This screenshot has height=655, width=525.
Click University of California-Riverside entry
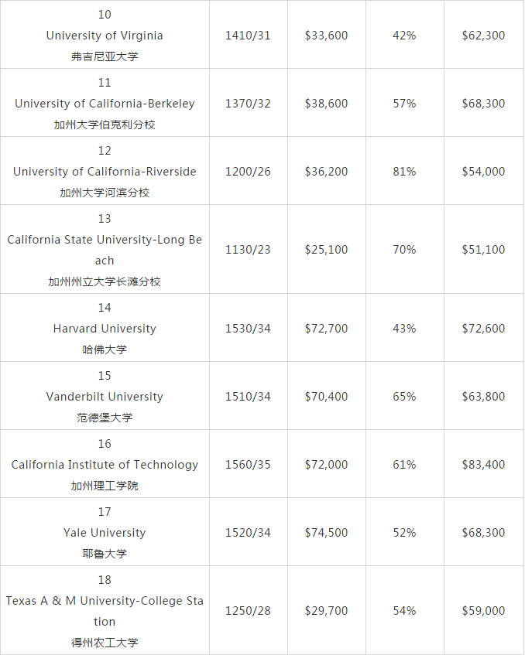click(105, 172)
